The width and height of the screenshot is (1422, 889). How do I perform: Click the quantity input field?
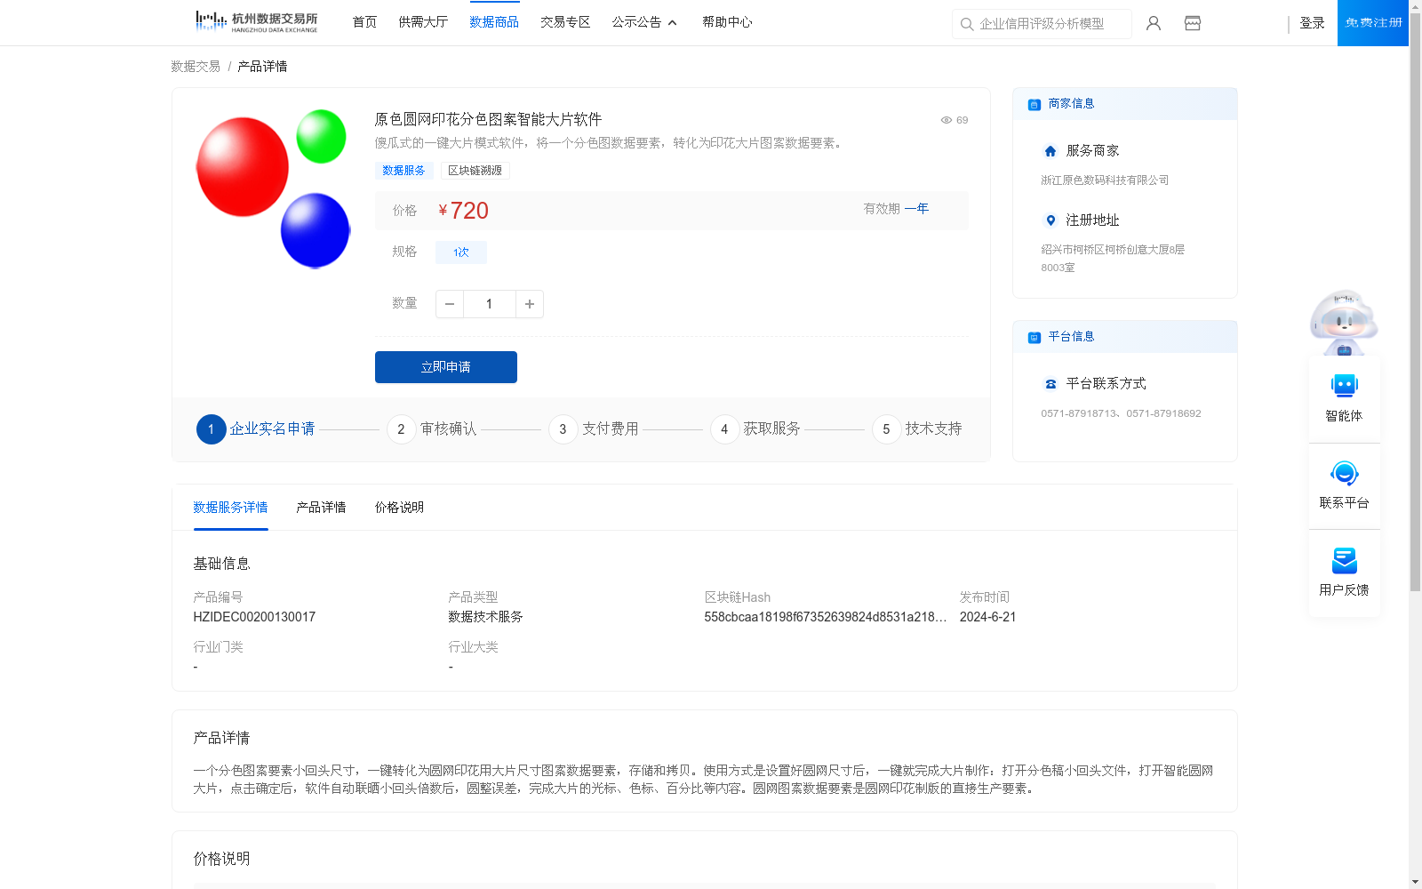point(489,304)
